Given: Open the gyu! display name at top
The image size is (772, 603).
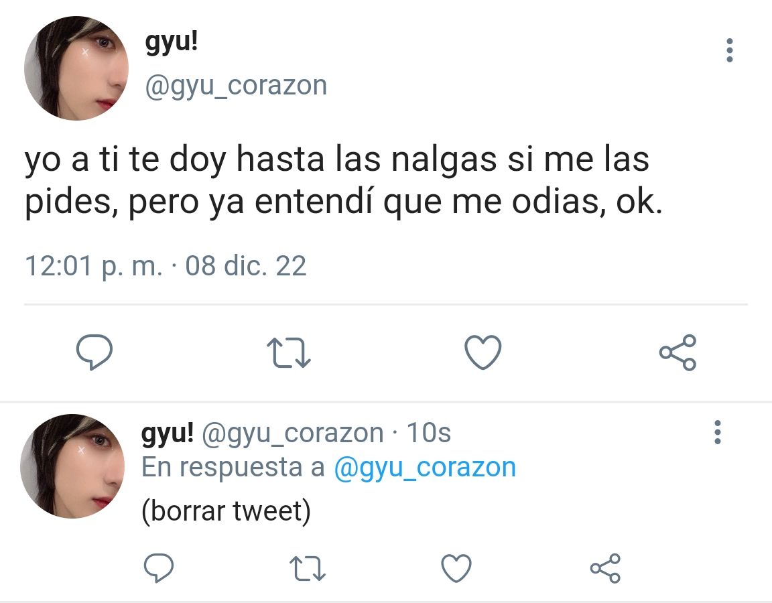Looking at the screenshot, I should [x=172, y=42].
